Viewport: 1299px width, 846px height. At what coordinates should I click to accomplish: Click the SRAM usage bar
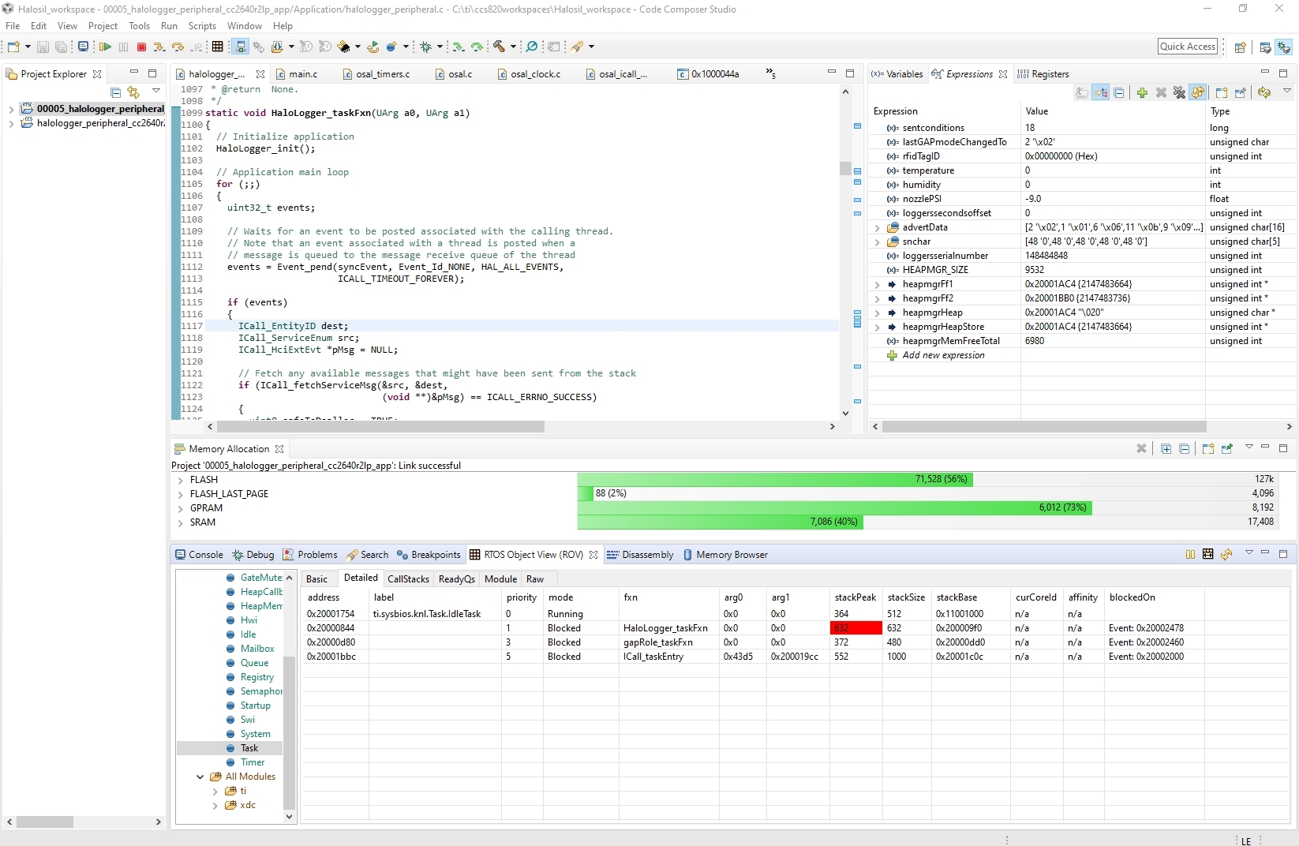pos(720,522)
